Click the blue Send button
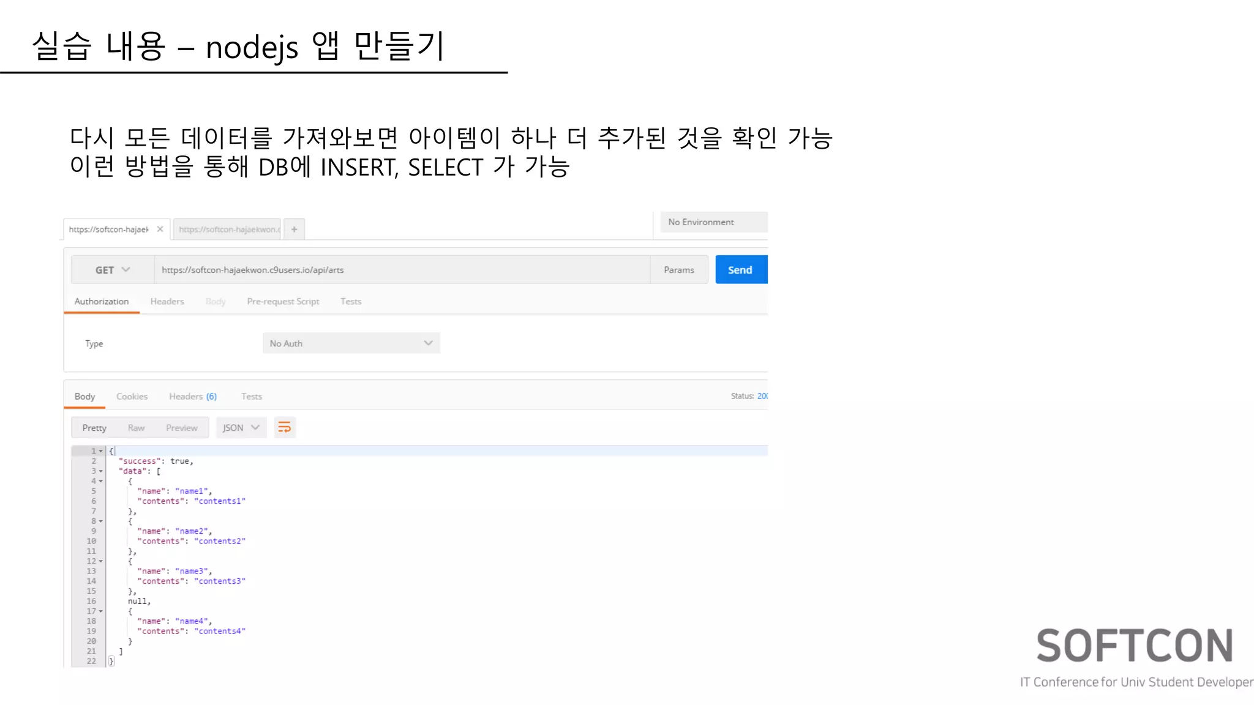The height and width of the screenshot is (705, 1254). click(x=741, y=270)
